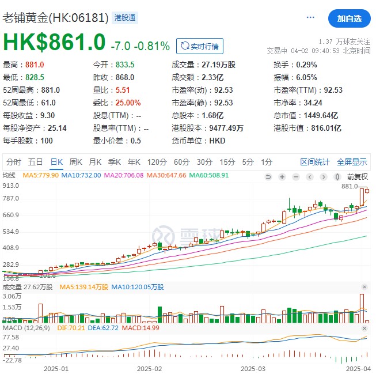Toggle the candlestick style icon
Screen dimensions: 376x378
click(337, 177)
